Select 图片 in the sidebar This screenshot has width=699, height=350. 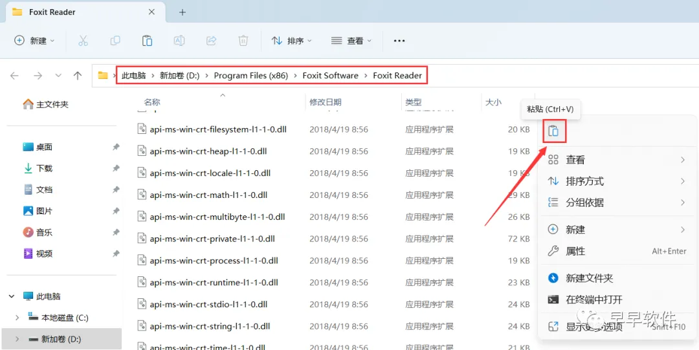pos(38,211)
